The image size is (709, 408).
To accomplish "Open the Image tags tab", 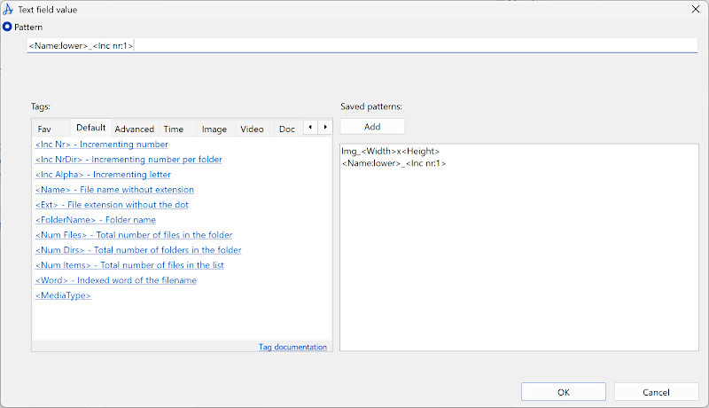I will pos(214,129).
